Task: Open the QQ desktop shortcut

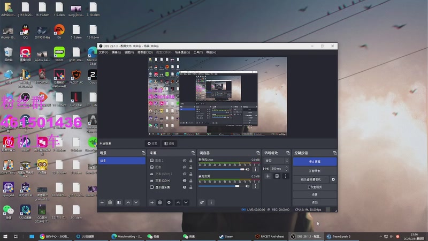Action: (25, 32)
